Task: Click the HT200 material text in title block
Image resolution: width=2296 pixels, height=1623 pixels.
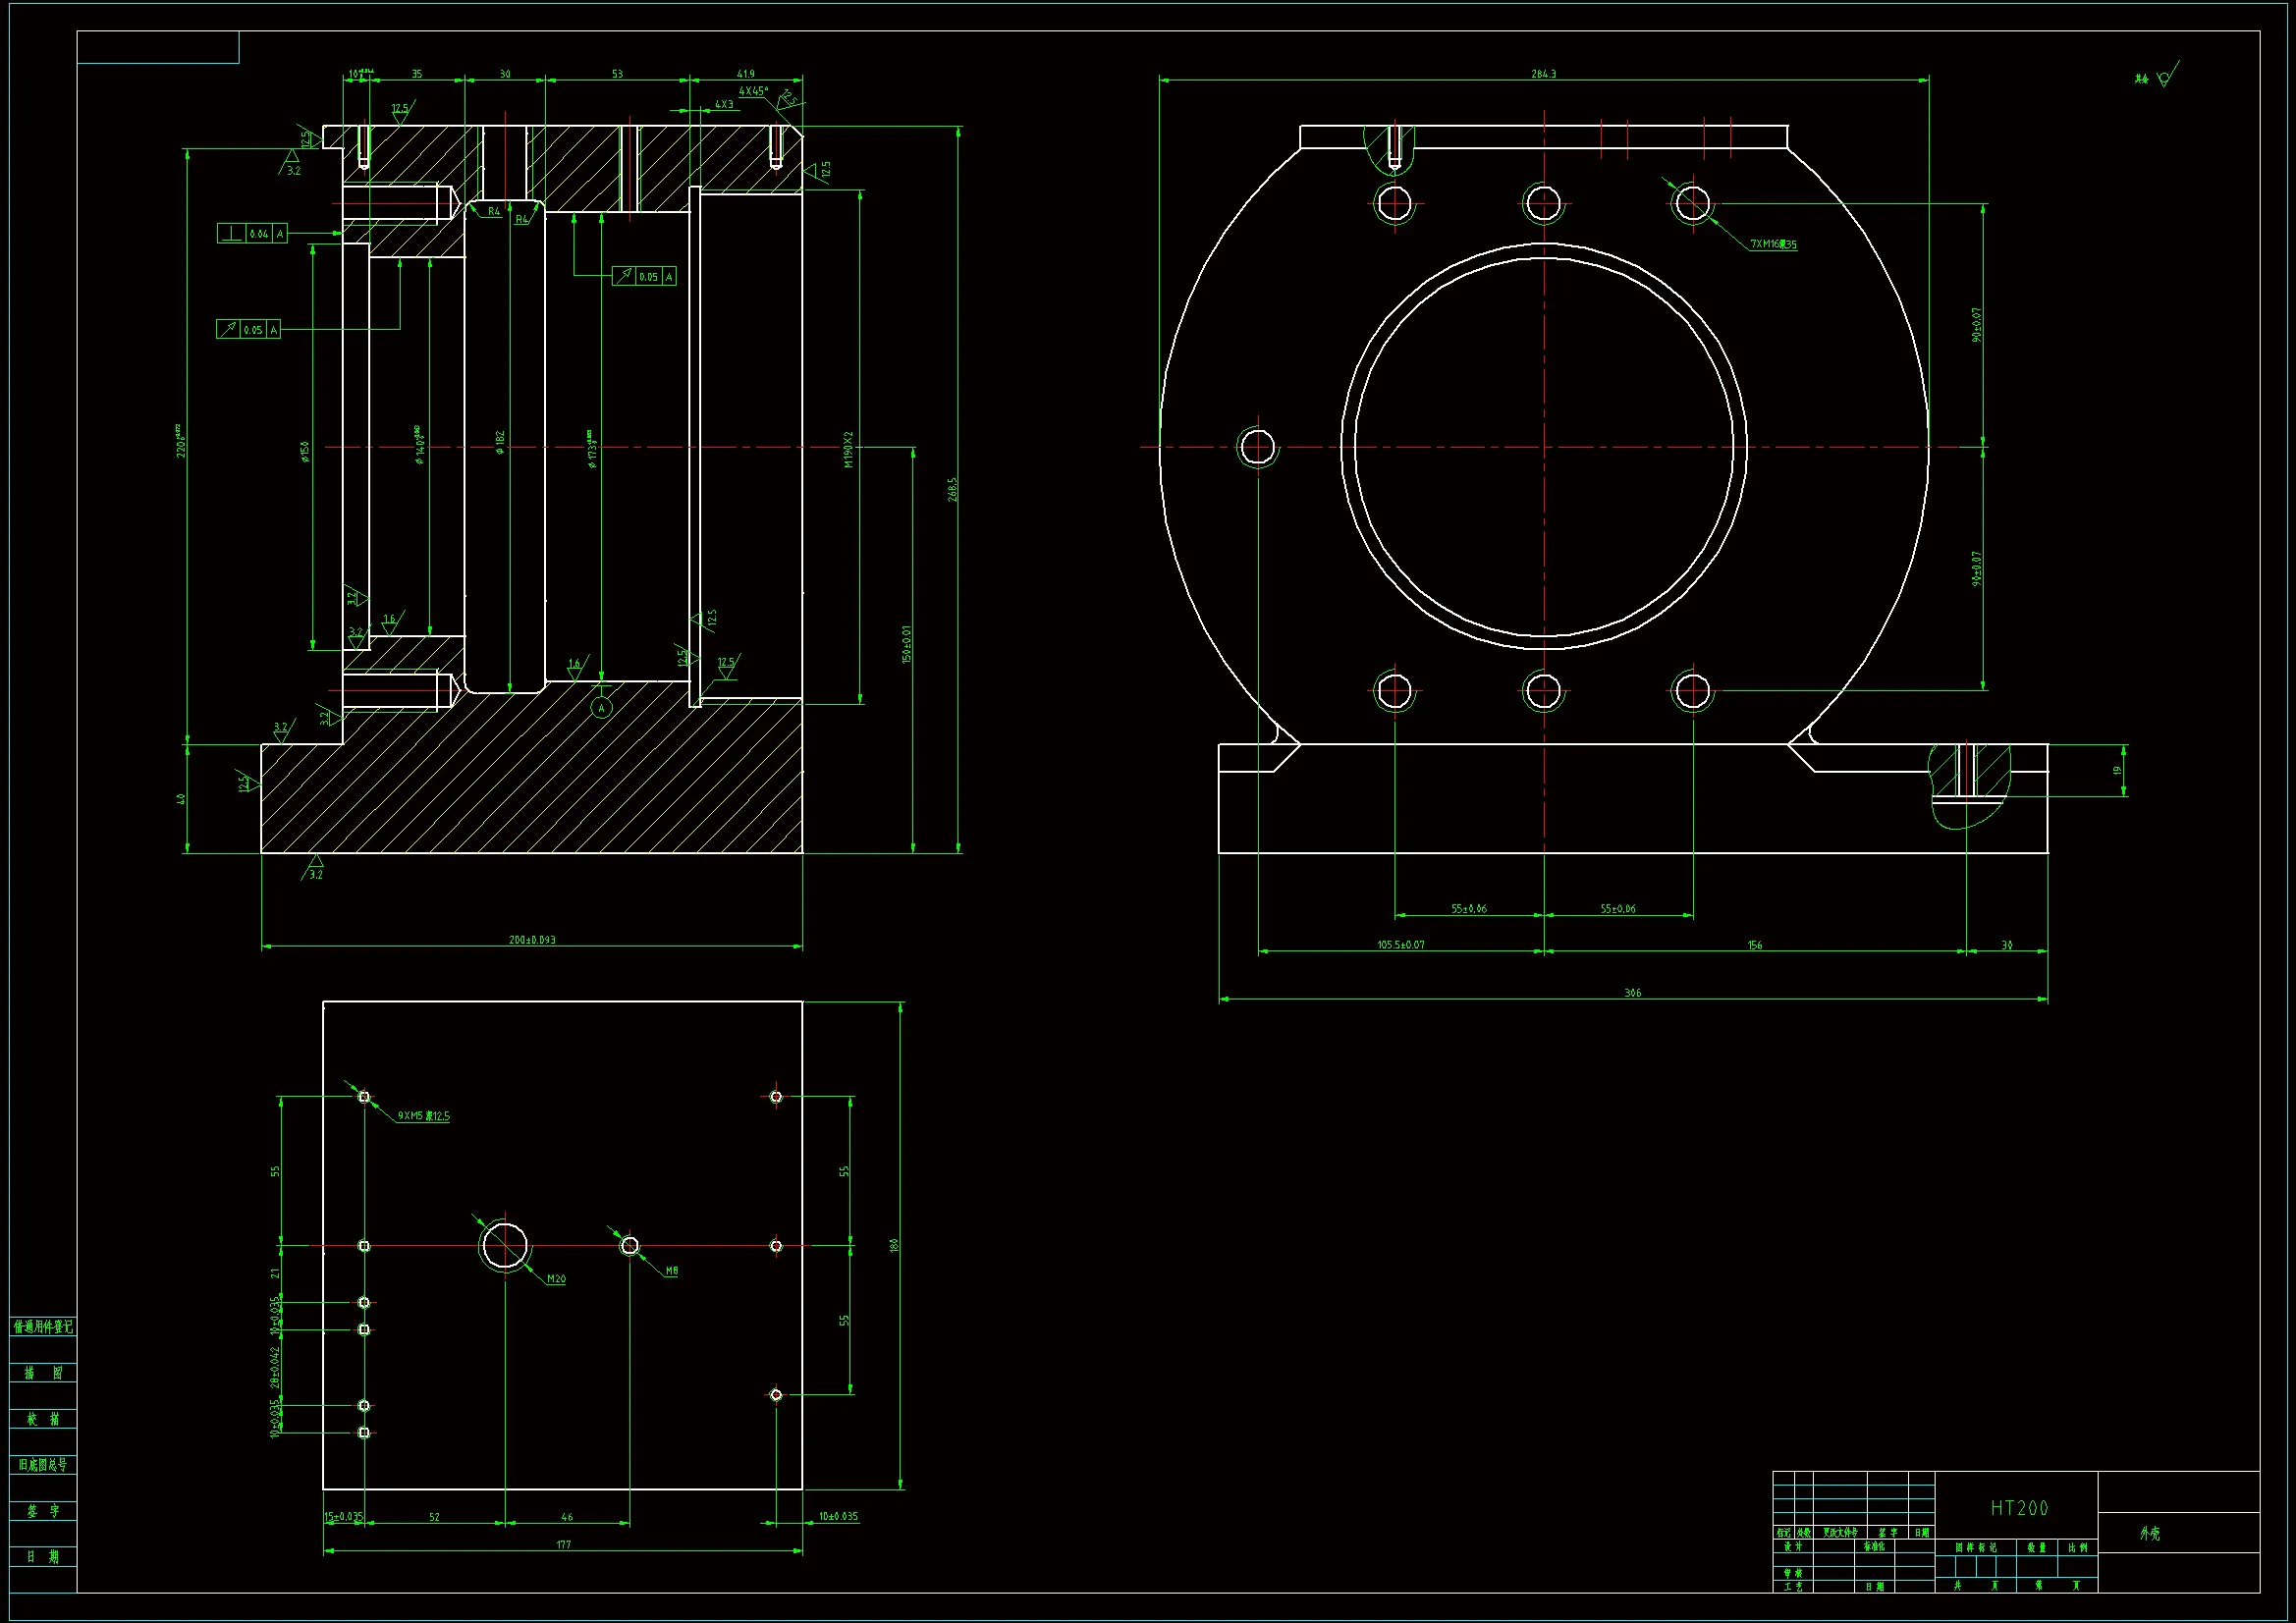Action: (x=2018, y=1508)
